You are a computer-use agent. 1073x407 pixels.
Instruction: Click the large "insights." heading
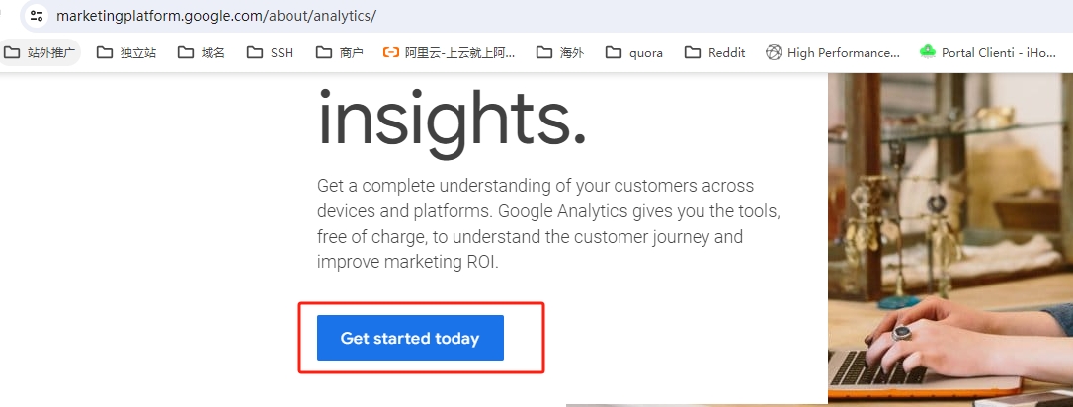(452, 119)
